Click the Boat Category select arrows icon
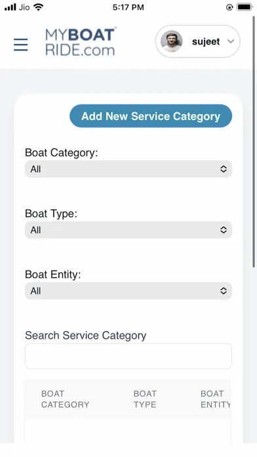This screenshot has height=457, width=257. 224,169
